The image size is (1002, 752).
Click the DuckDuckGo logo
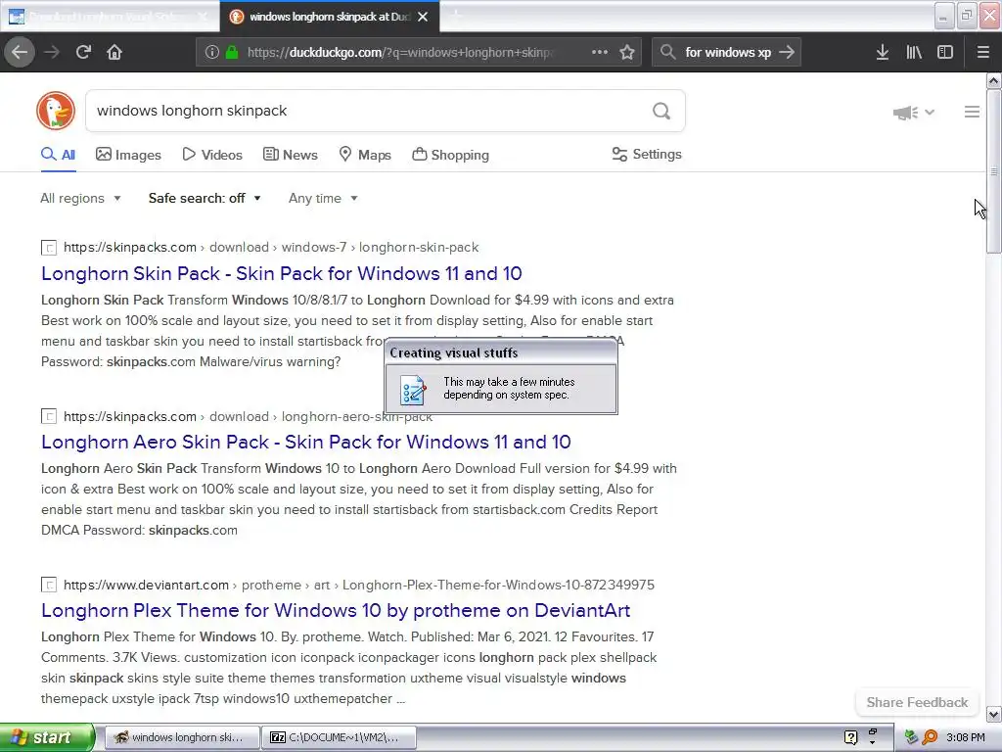point(56,111)
